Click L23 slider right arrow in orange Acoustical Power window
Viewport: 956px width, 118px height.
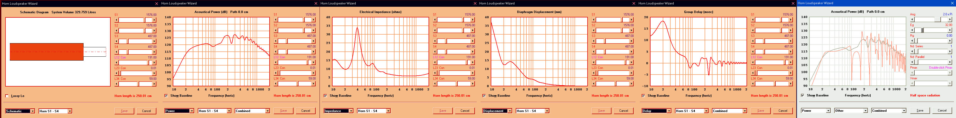[314, 73]
